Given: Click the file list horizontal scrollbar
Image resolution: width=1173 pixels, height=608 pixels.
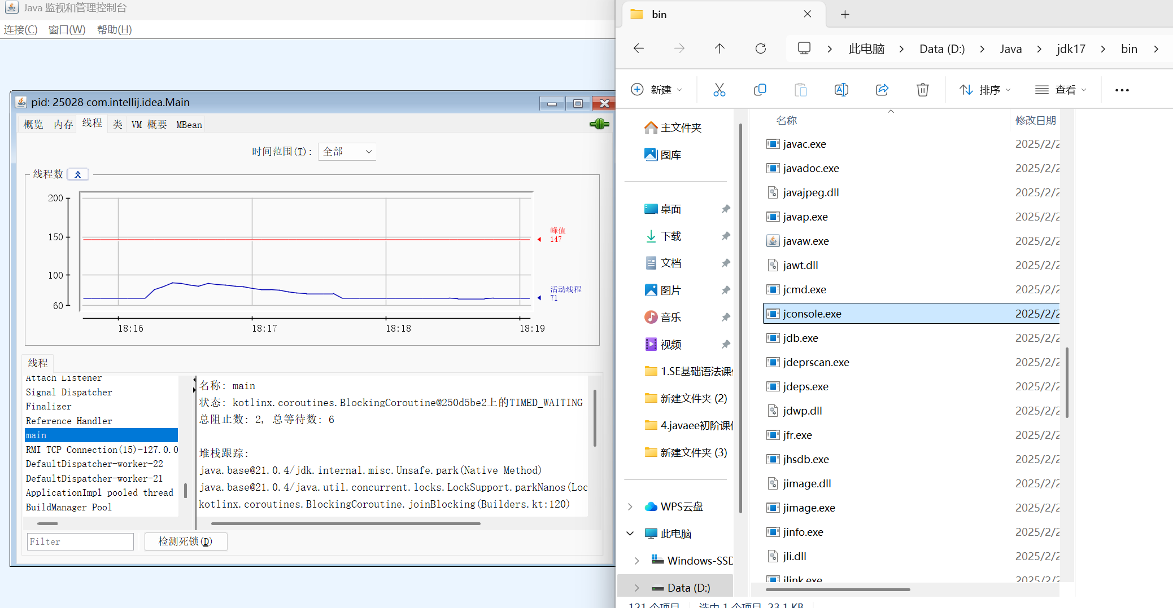Looking at the screenshot, I should pyautogui.click(x=838, y=589).
